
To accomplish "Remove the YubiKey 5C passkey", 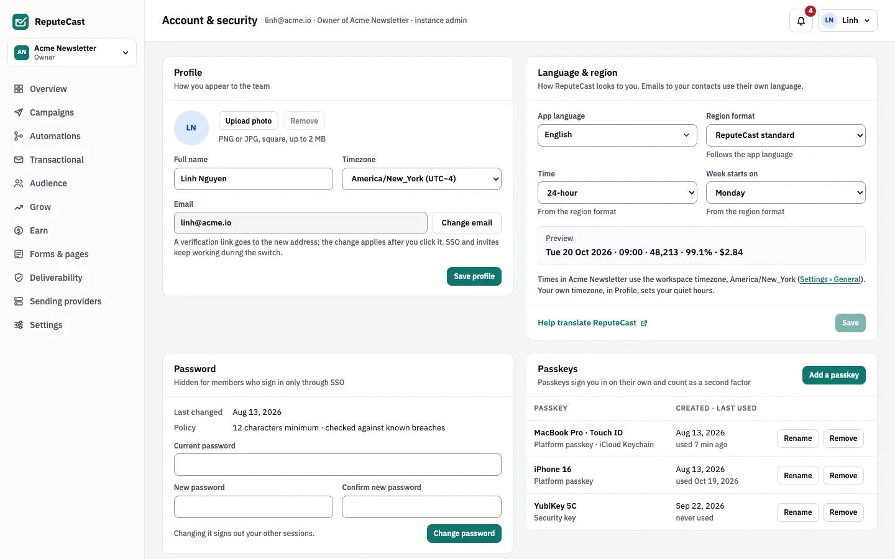I will click(x=843, y=512).
